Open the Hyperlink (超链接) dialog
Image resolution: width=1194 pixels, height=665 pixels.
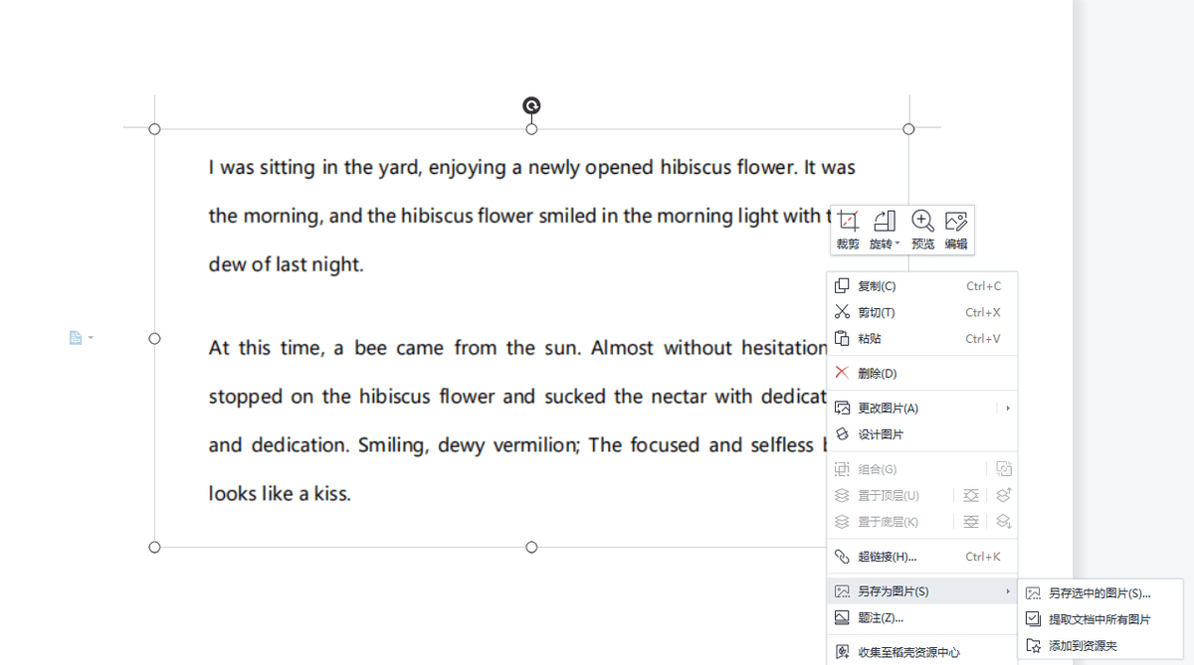(887, 557)
